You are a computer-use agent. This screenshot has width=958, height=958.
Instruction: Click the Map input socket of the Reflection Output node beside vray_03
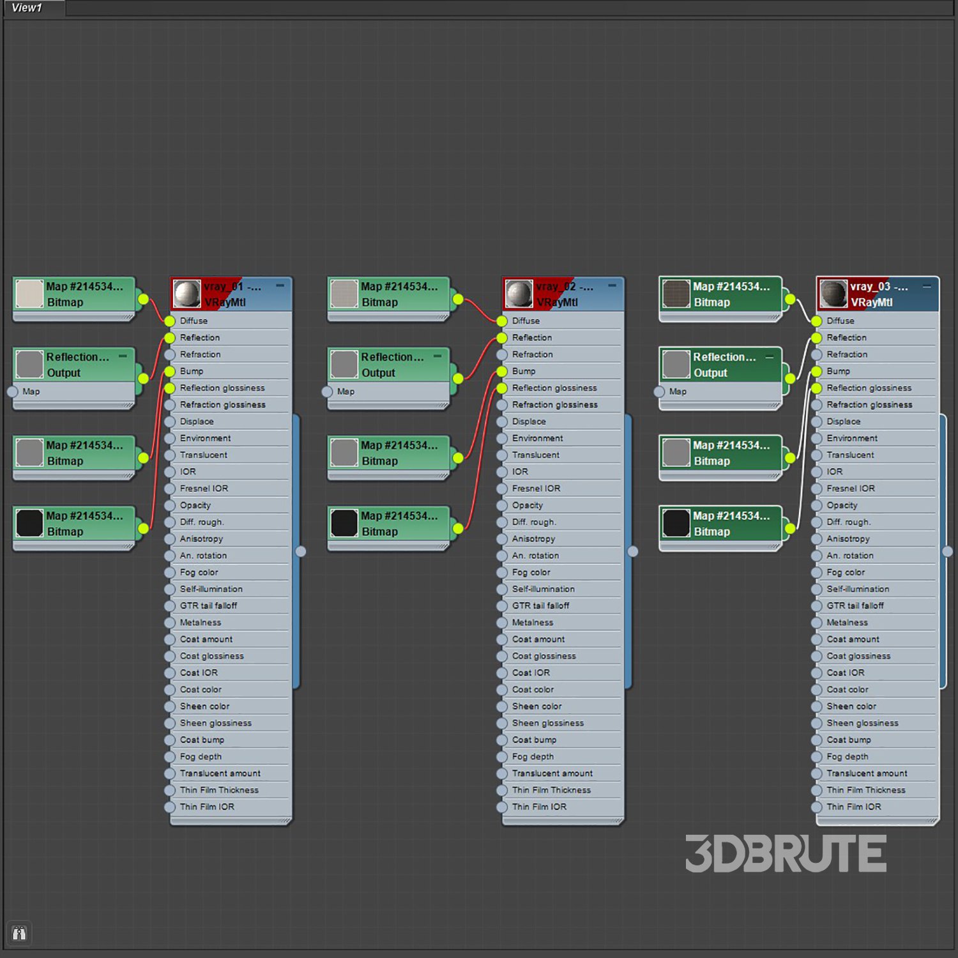coord(660,392)
